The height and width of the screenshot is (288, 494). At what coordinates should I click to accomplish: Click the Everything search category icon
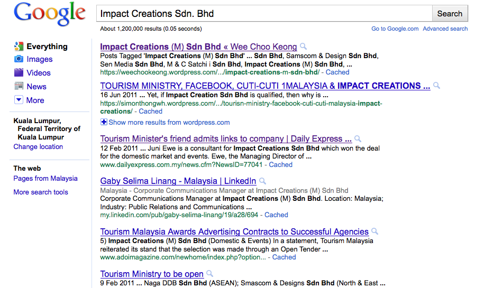[x=19, y=47]
